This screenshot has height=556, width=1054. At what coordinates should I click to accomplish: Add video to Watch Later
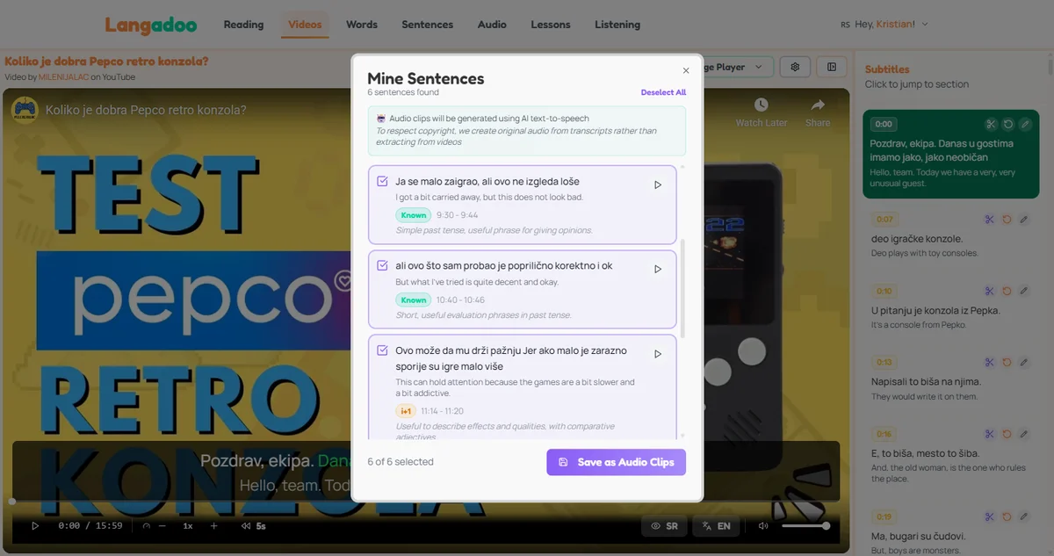761,115
